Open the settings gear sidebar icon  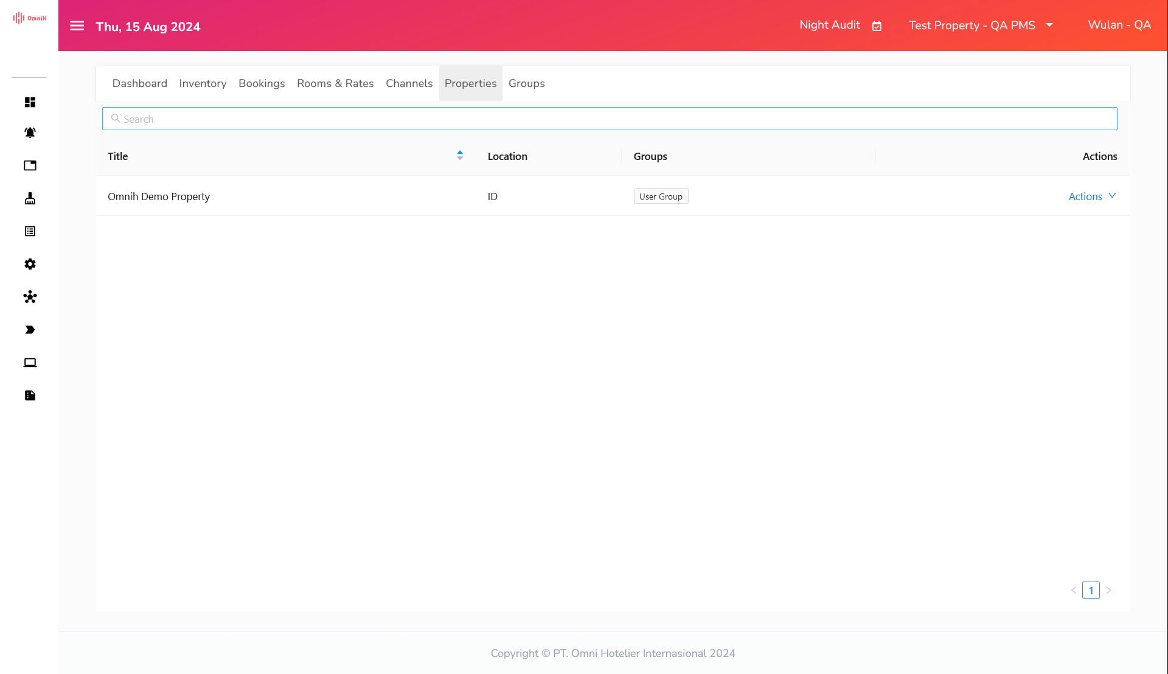tap(30, 264)
